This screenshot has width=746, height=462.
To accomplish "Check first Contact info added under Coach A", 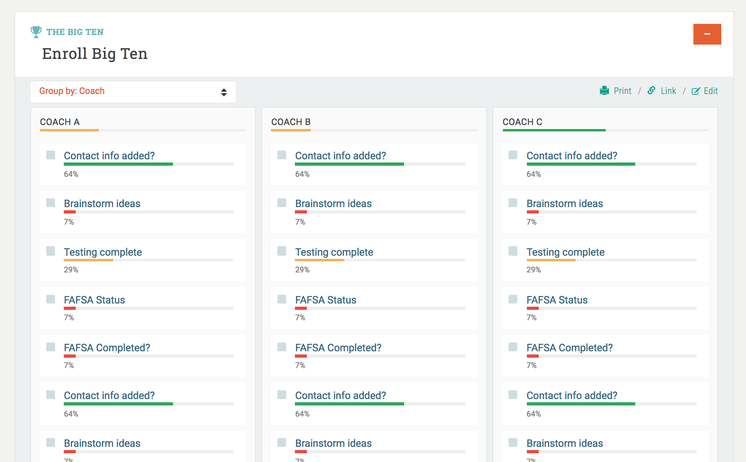I will pos(51,155).
